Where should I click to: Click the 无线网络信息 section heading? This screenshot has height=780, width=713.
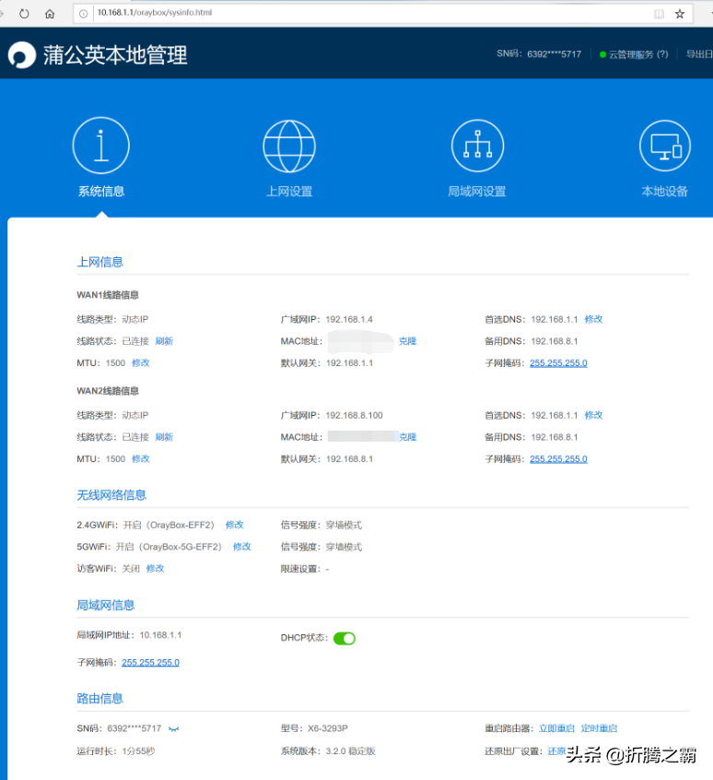point(111,495)
